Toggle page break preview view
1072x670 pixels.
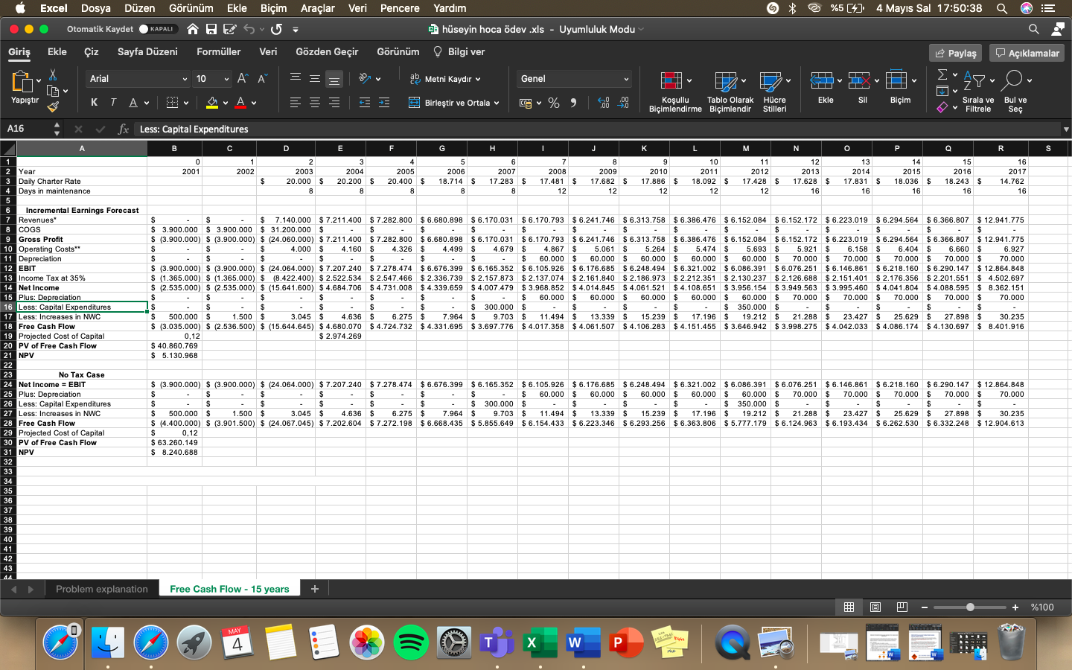[x=902, y=607]
